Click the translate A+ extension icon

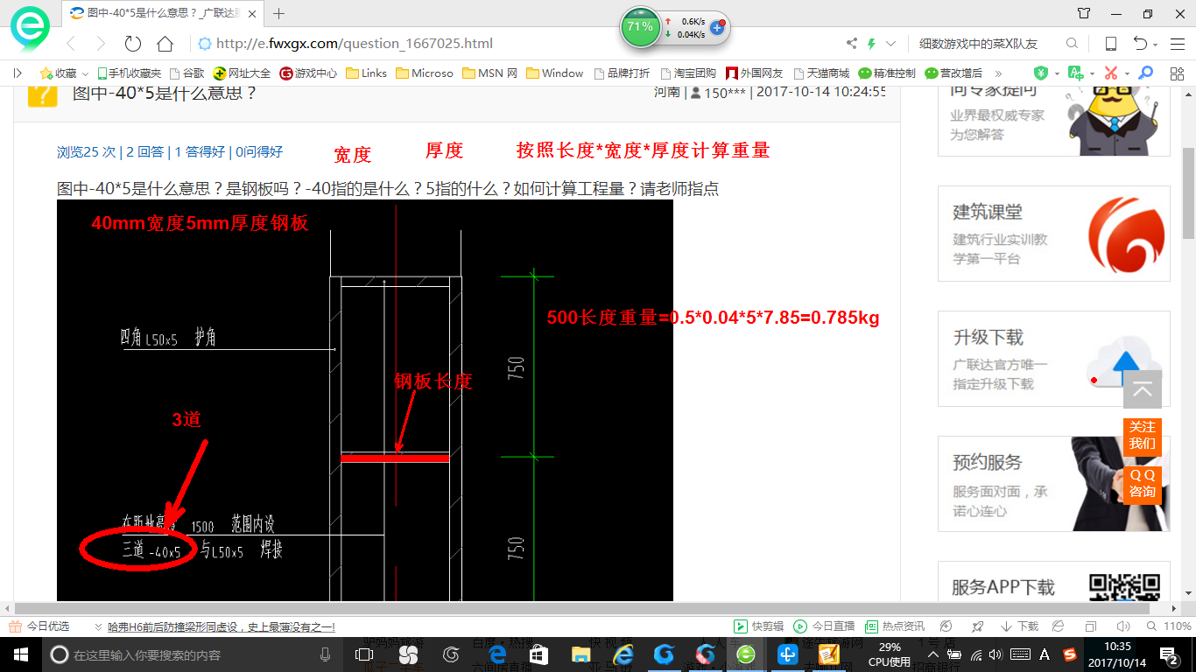click(x=1075, y=73)
